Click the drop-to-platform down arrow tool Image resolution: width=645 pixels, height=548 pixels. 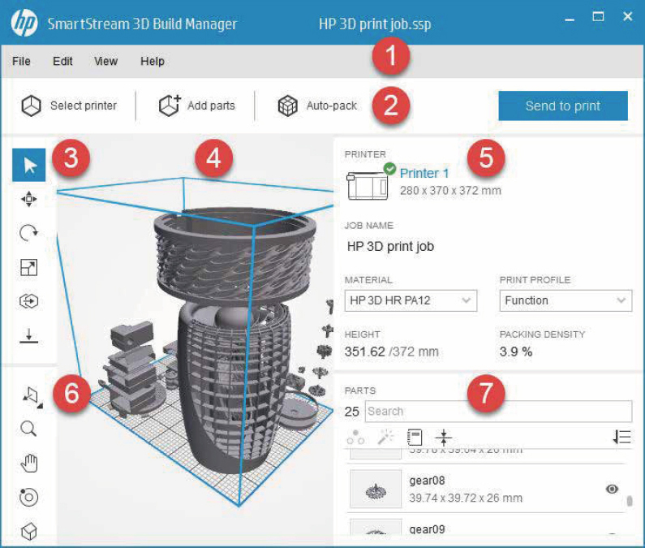(x=29, y=335)
